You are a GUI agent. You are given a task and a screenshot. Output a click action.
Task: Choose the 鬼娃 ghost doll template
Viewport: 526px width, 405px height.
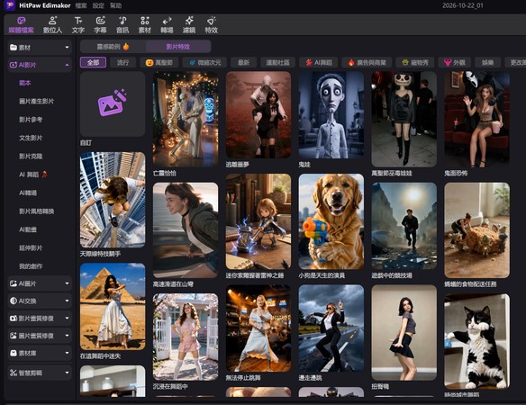click(331, 114)
